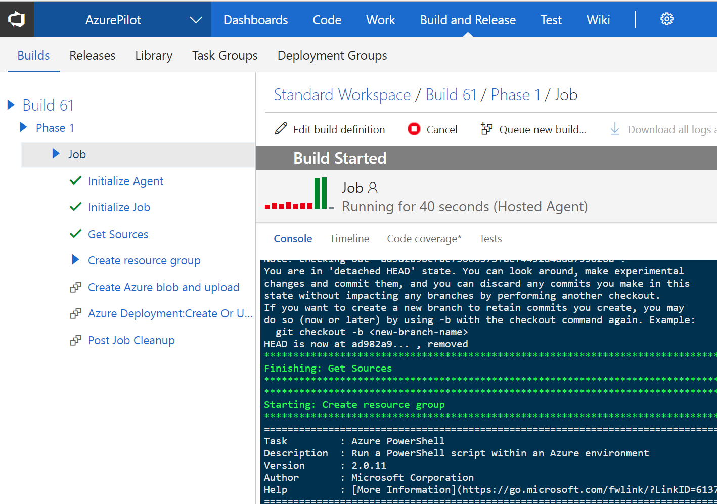
Task: Open the Work hub
Action: tap(381, 20)
